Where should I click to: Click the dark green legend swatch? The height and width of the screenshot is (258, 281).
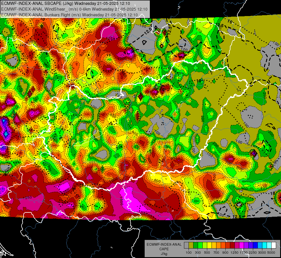[195, 245]
